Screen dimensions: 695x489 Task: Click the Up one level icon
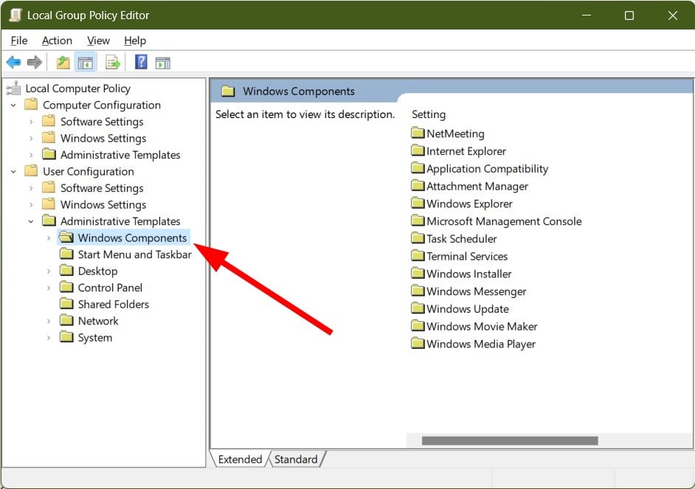(x=63, y=62)
